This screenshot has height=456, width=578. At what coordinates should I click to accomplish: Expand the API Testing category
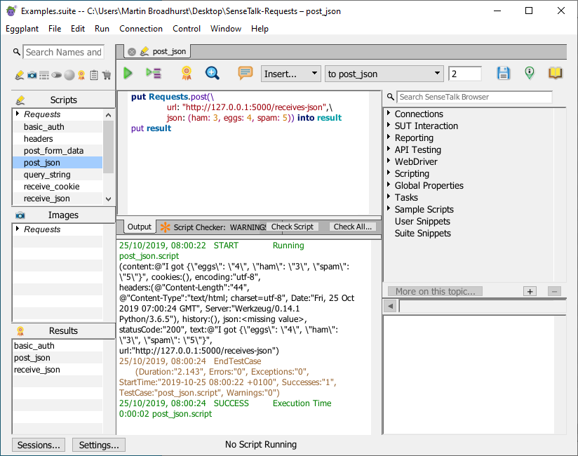pos(389,149)
